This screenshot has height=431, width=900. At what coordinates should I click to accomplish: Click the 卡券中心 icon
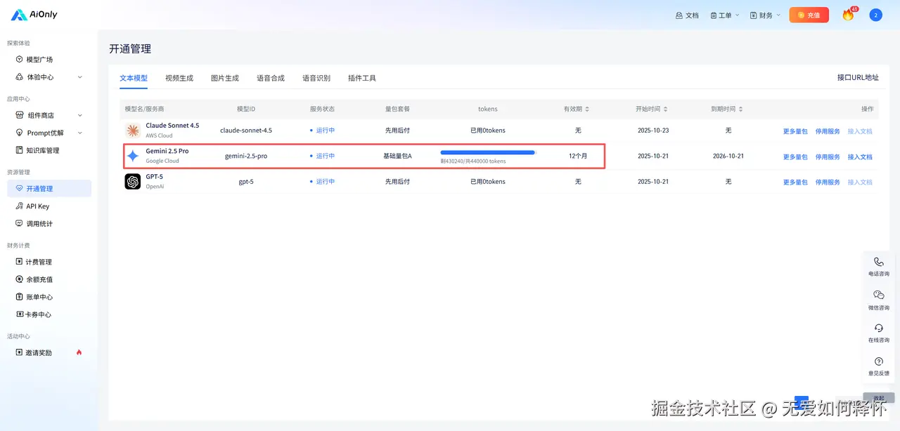click(x=19, y=314)
